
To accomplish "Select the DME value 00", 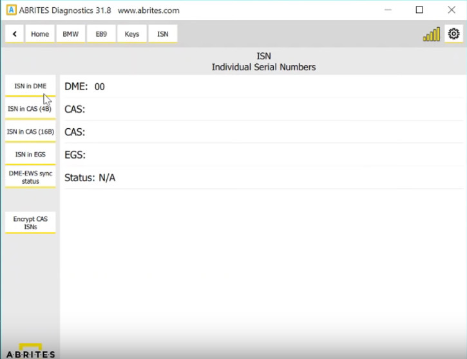I will 99,87.
